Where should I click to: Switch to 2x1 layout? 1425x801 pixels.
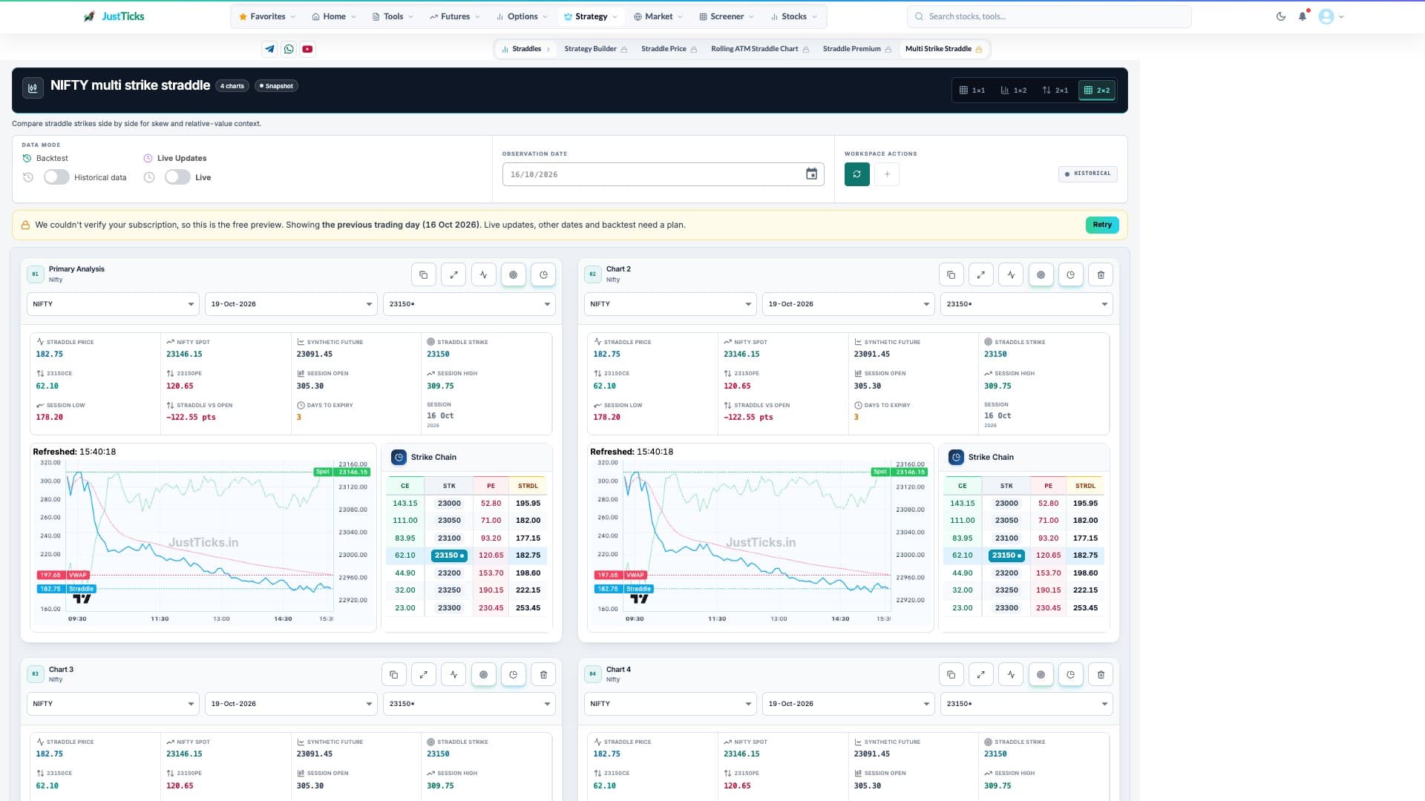1055,90
